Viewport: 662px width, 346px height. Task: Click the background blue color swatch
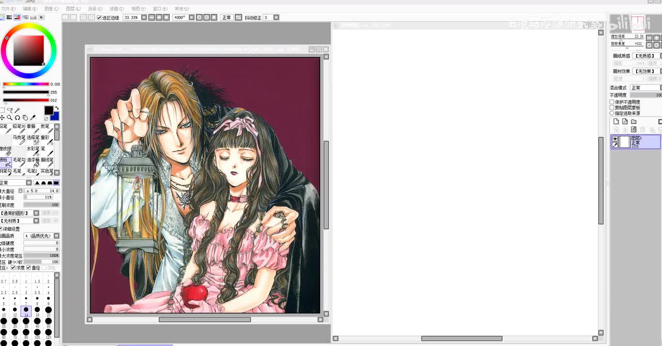point(56,117)
